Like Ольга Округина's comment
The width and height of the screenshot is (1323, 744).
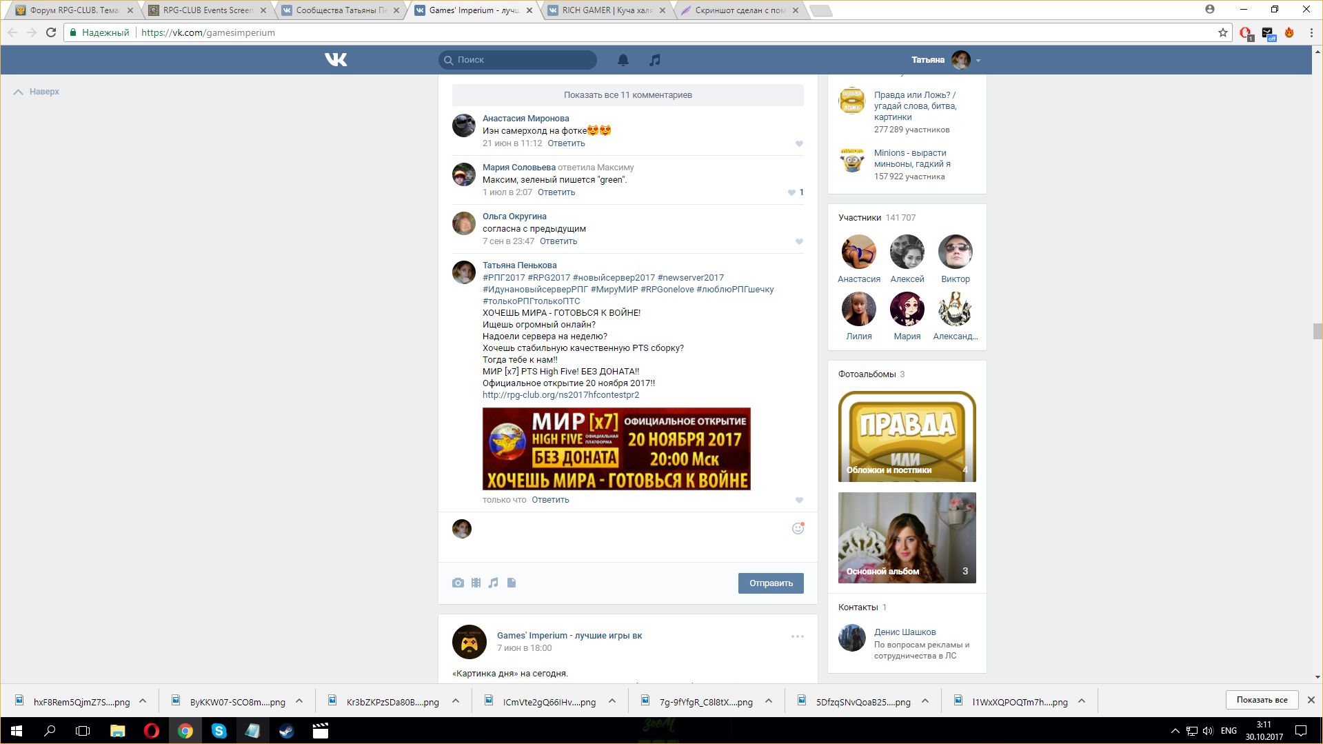point(799,241)
